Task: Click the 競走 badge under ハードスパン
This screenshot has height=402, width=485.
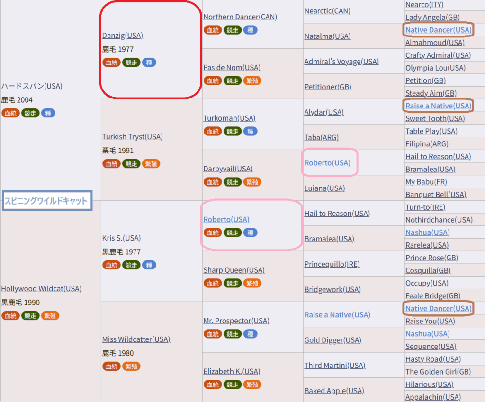Action: [x=30, y=113]
